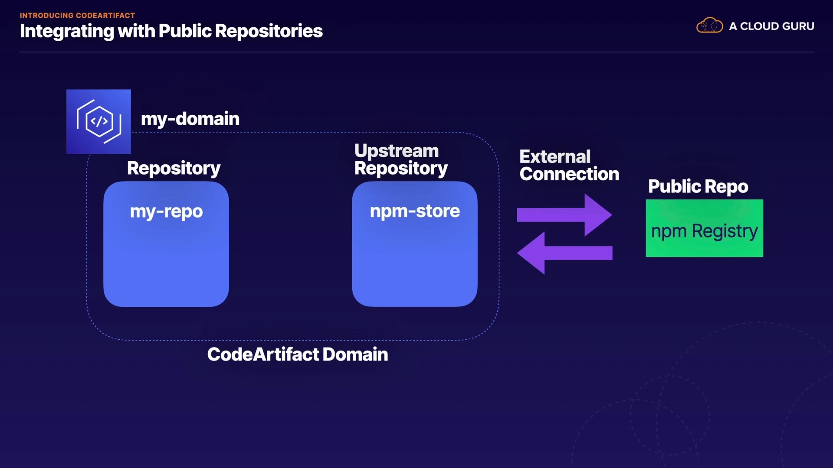This screenshot has width=833, height=468.
Task: Click the slide title Integrating with Public Repositories
Action: [171, 31]
